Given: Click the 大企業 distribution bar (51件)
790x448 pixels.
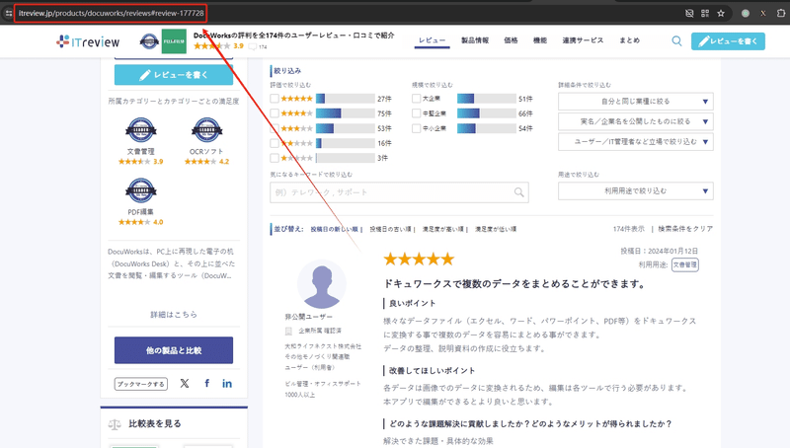Looking at the screenshot, I should tap(486, 99).
